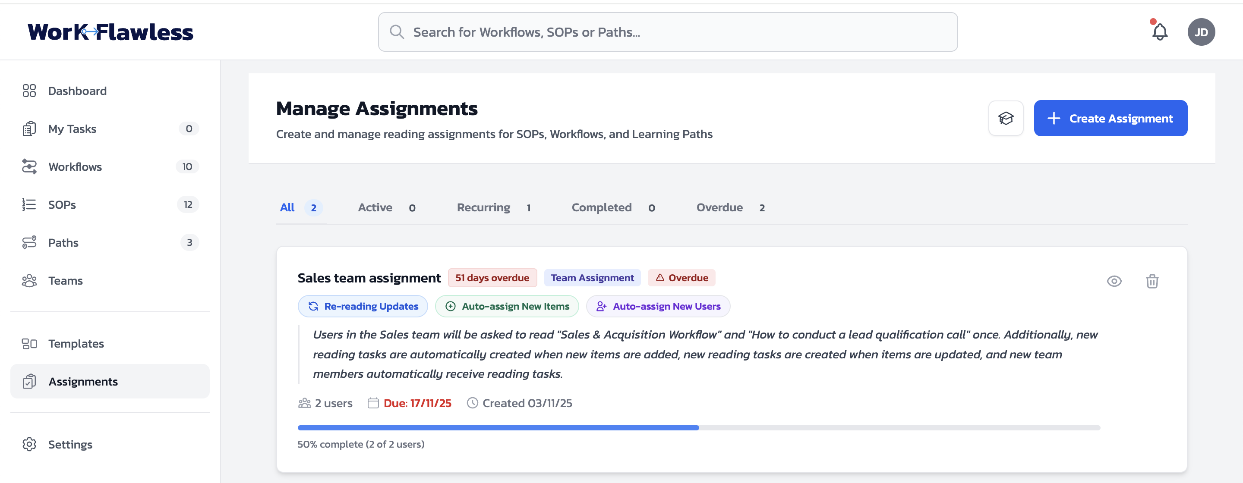The image size is (1243, 483).
Task: Open Settings from the sidebar
Action: tap(70, 444)
